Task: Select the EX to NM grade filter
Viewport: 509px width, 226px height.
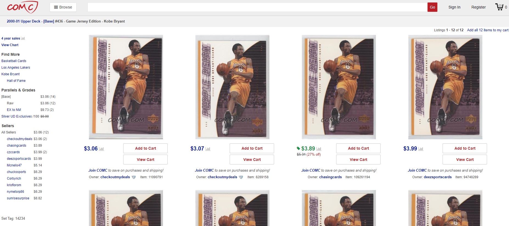Action: click(14, 110)
